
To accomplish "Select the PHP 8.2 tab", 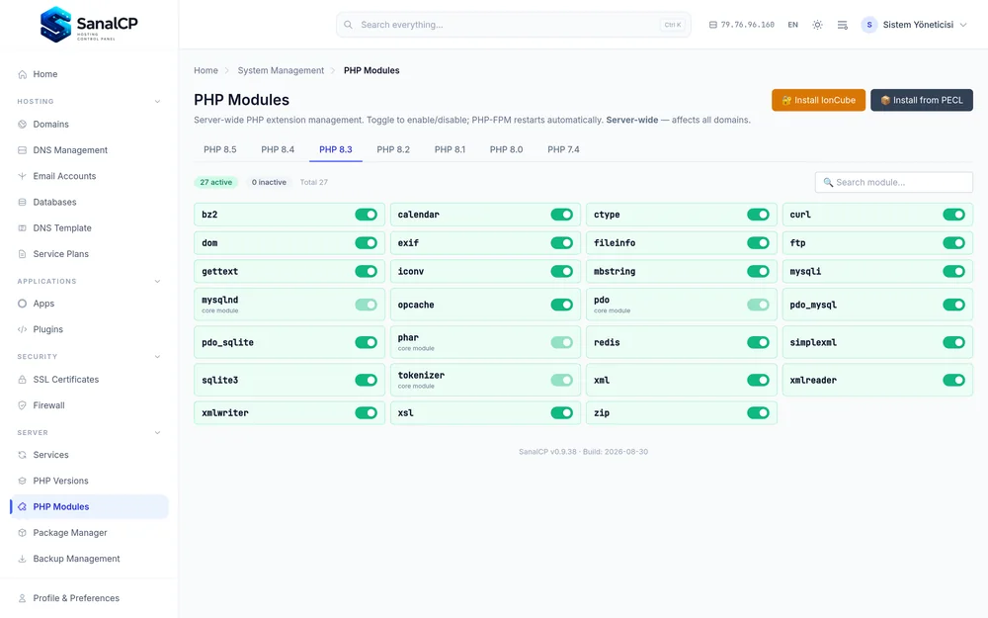I will [x=393, y=149].
